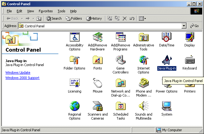Click the Copy To toolbar icon
The width and height of the screenshot is (204, 134).
[117, 19]
